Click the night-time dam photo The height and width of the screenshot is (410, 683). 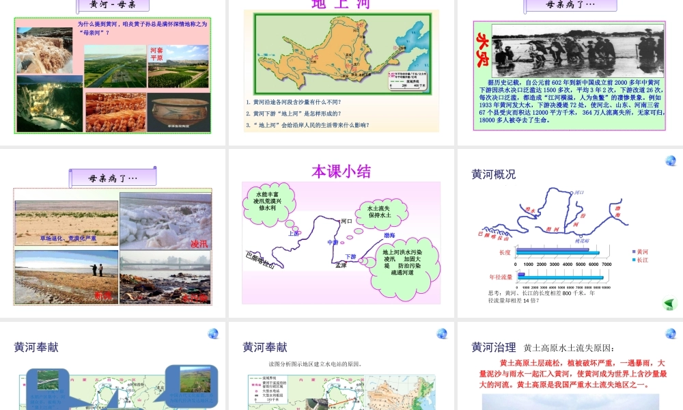pos(50,104)
